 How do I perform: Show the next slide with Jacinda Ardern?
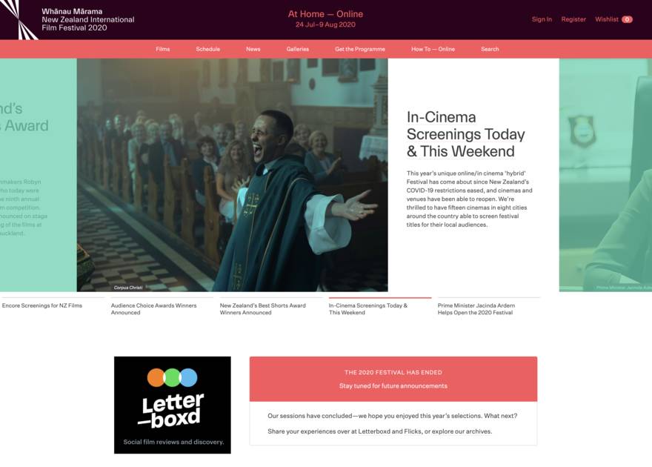coord(605,175)
